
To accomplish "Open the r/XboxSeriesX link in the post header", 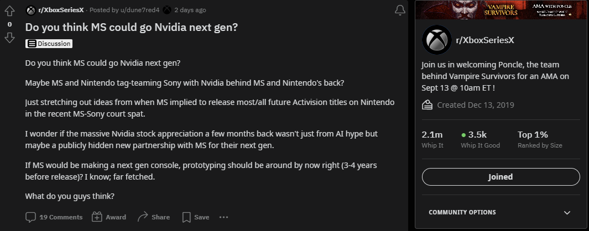I will coord(61,10).
